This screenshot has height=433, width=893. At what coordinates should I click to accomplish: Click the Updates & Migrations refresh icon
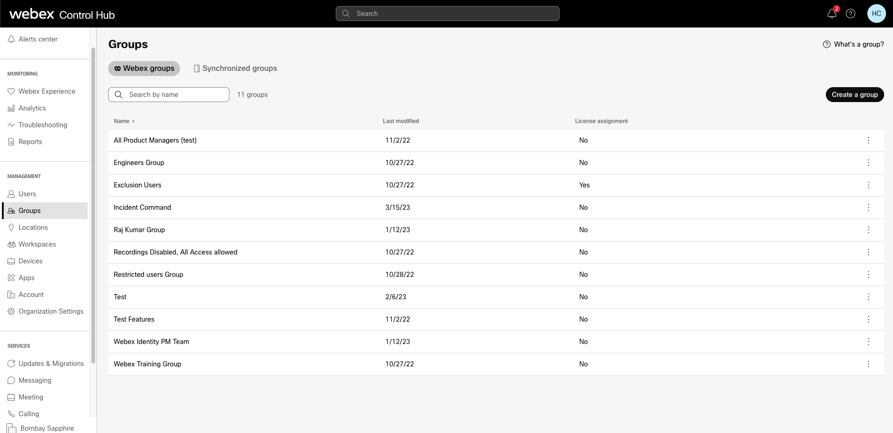(11, 364)
